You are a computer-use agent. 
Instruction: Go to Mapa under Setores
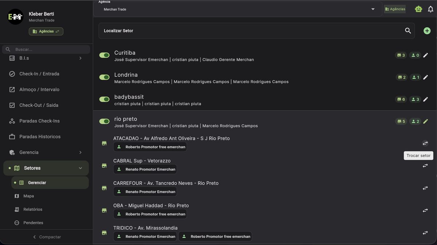click(x=29, y=196)
